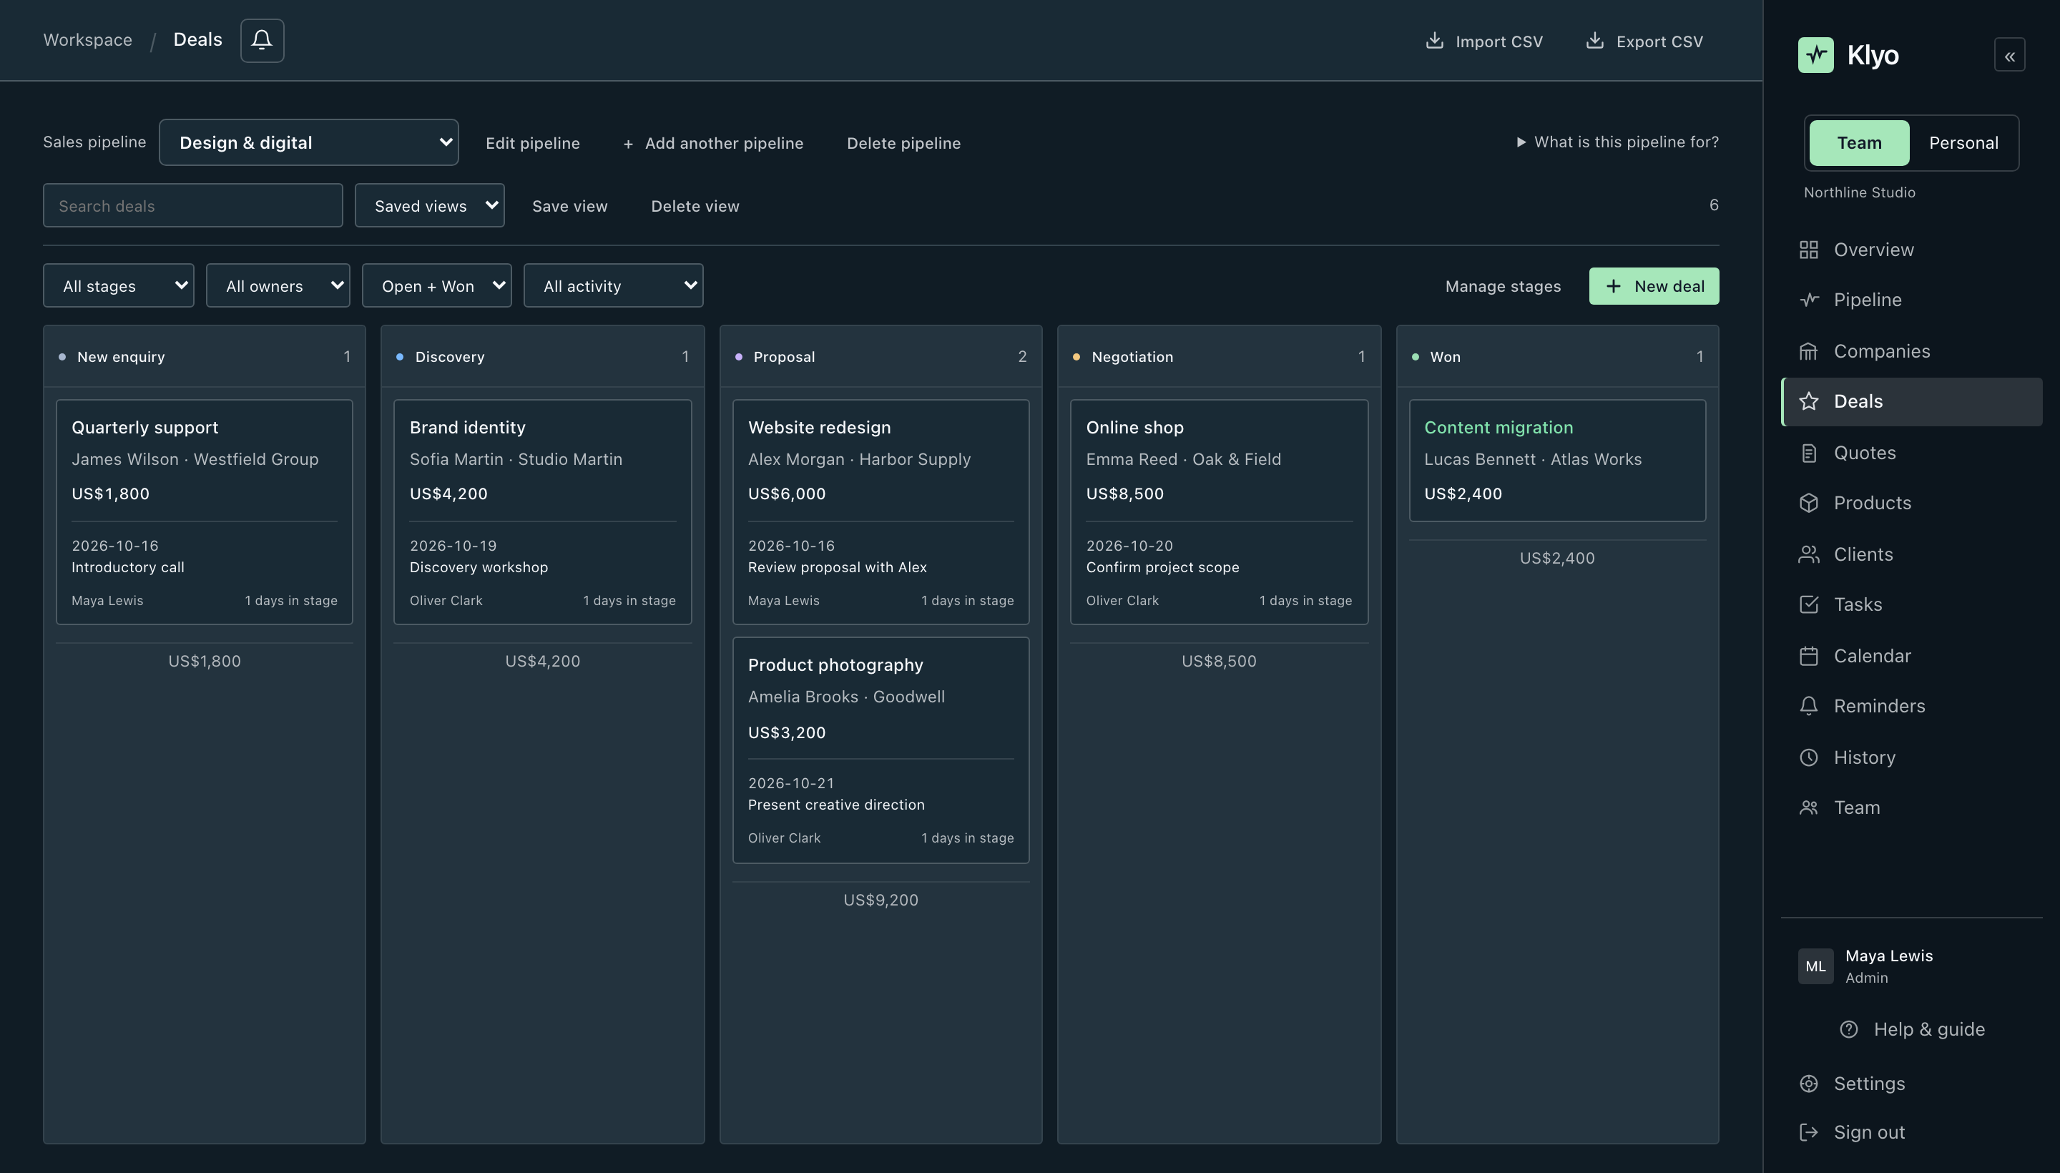Viewport: 2060px width, 1173px height.
Task: Click the Settings gear icon
Action: pyautogui.click(x=1809, y=1084)
